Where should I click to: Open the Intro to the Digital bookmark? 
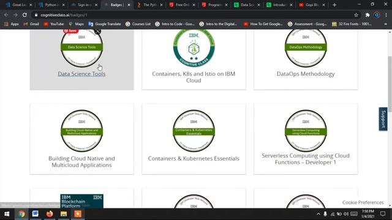pyautogui.click(x=218, y=24)
